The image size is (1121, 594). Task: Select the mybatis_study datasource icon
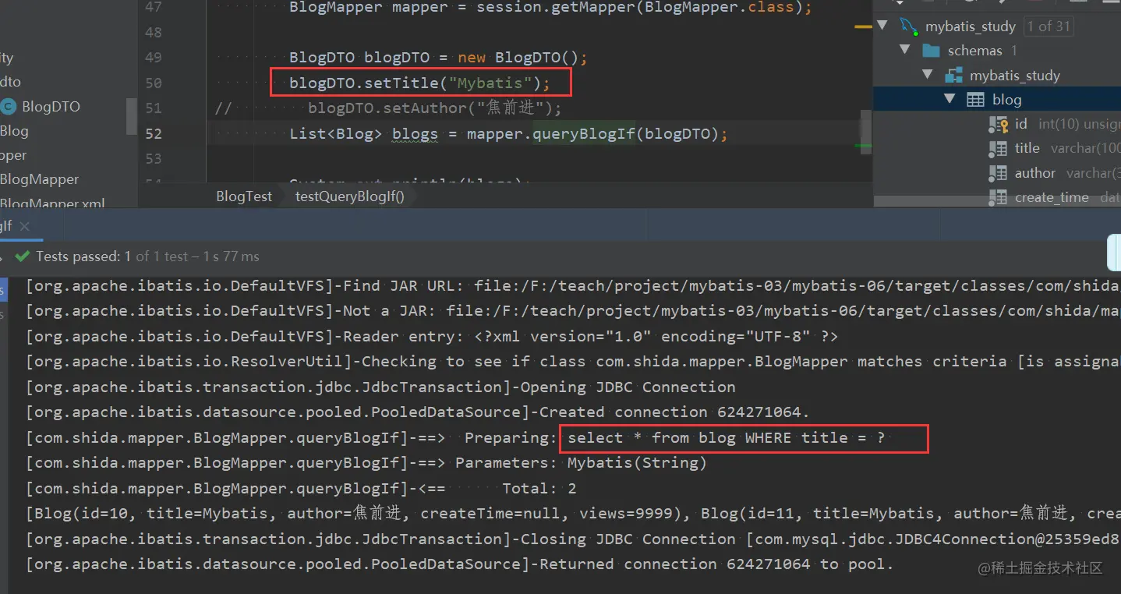point(909,26)
